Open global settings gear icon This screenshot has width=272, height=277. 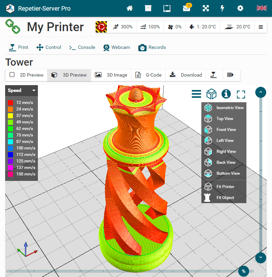pos(240,8)
